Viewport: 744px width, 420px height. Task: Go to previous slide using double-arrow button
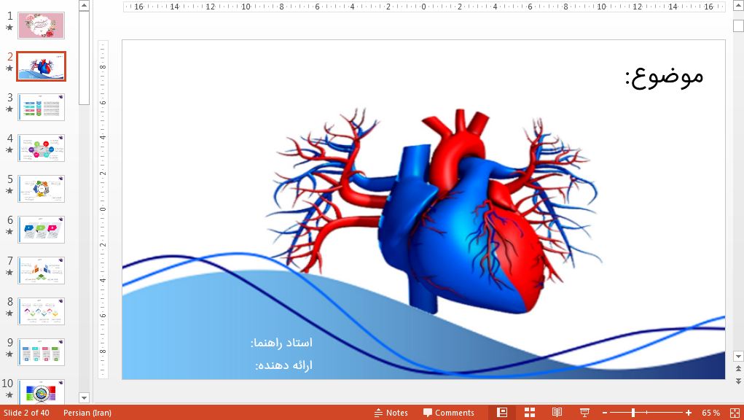point(738,369)
